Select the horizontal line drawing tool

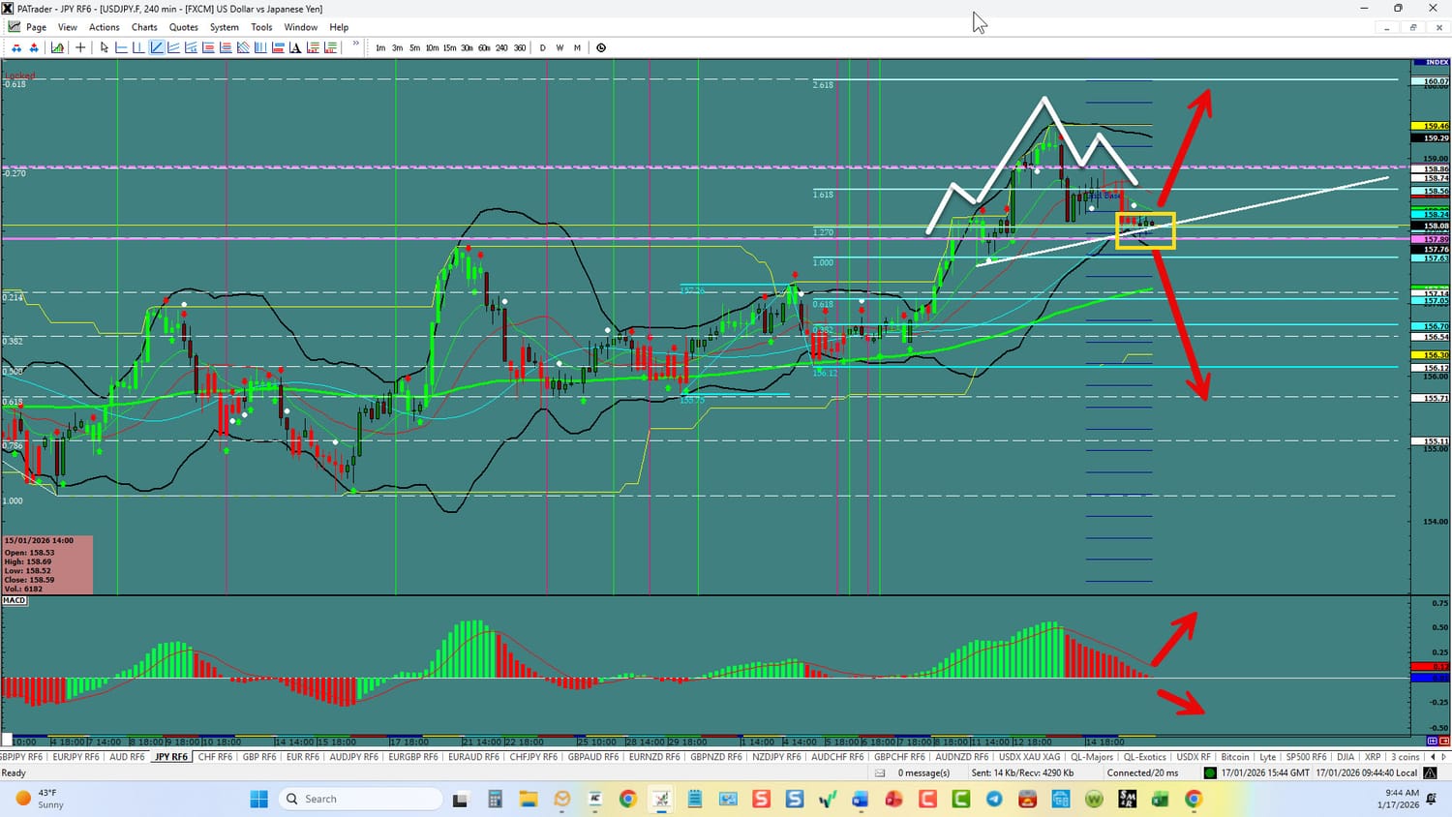pyautogui.click(x=121, y=47)
